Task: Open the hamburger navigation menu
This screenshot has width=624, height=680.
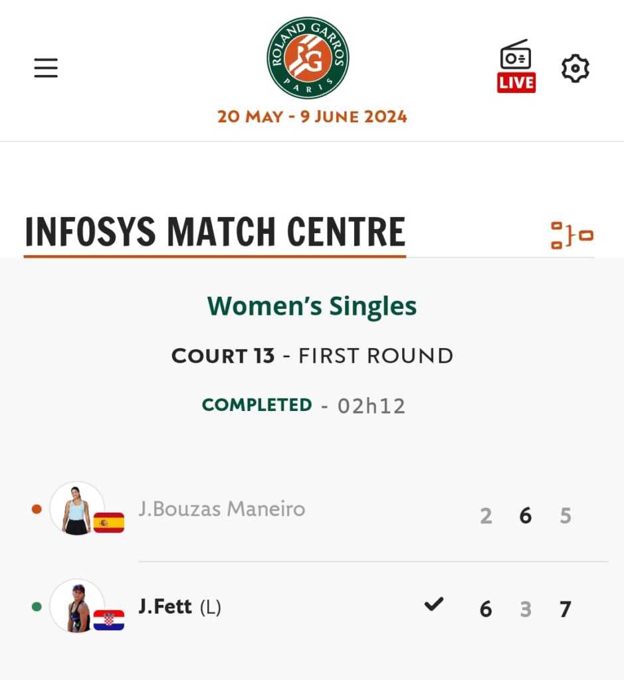Action: pyautogui.click(x=46, y=68)
